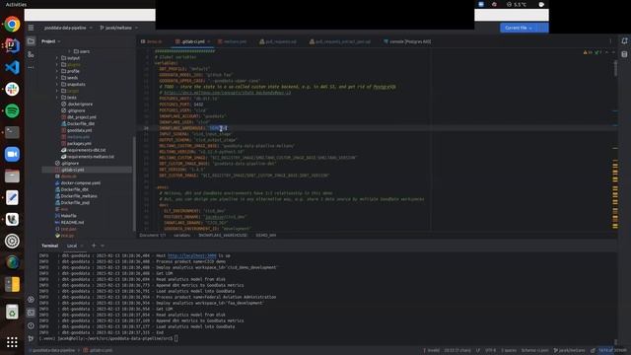Open the main hamburger menu
The width and height of the screenshot is (631, 355).
click(31, 28)
